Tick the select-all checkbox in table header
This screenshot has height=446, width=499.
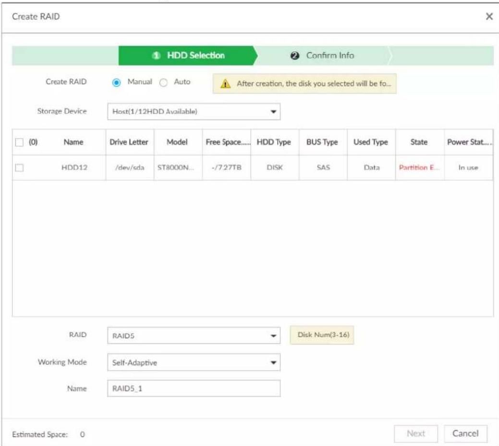click(x=19, y=142)
